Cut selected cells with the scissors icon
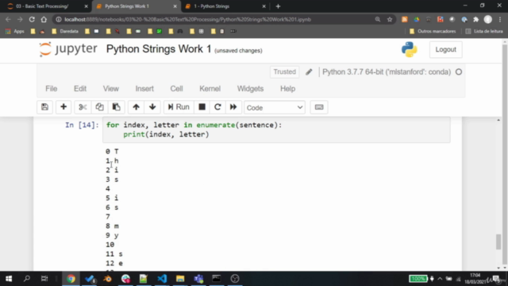 click(x=83, y=107)
